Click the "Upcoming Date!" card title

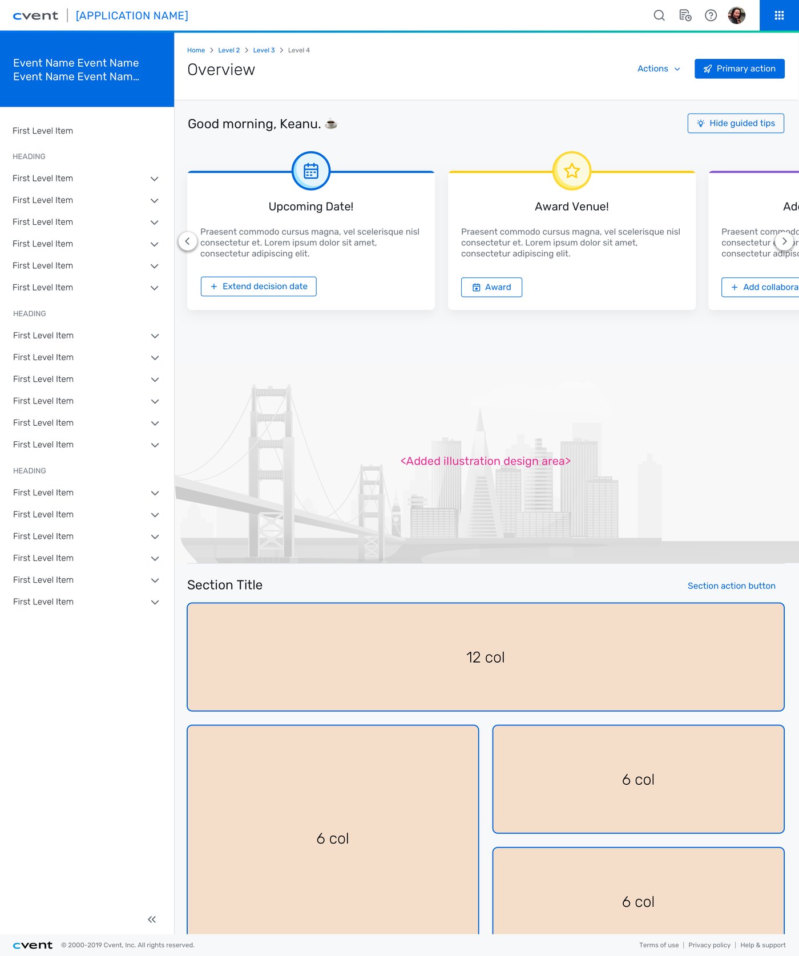(x=311, y=207)
